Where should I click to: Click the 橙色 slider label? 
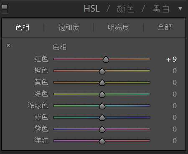(41, 70)
